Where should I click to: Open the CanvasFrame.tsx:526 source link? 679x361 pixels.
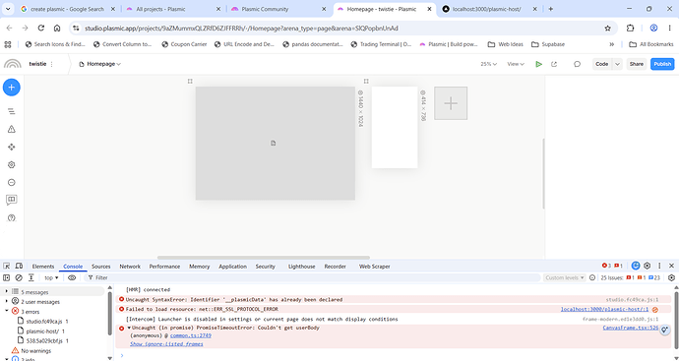tap(631, 328)
